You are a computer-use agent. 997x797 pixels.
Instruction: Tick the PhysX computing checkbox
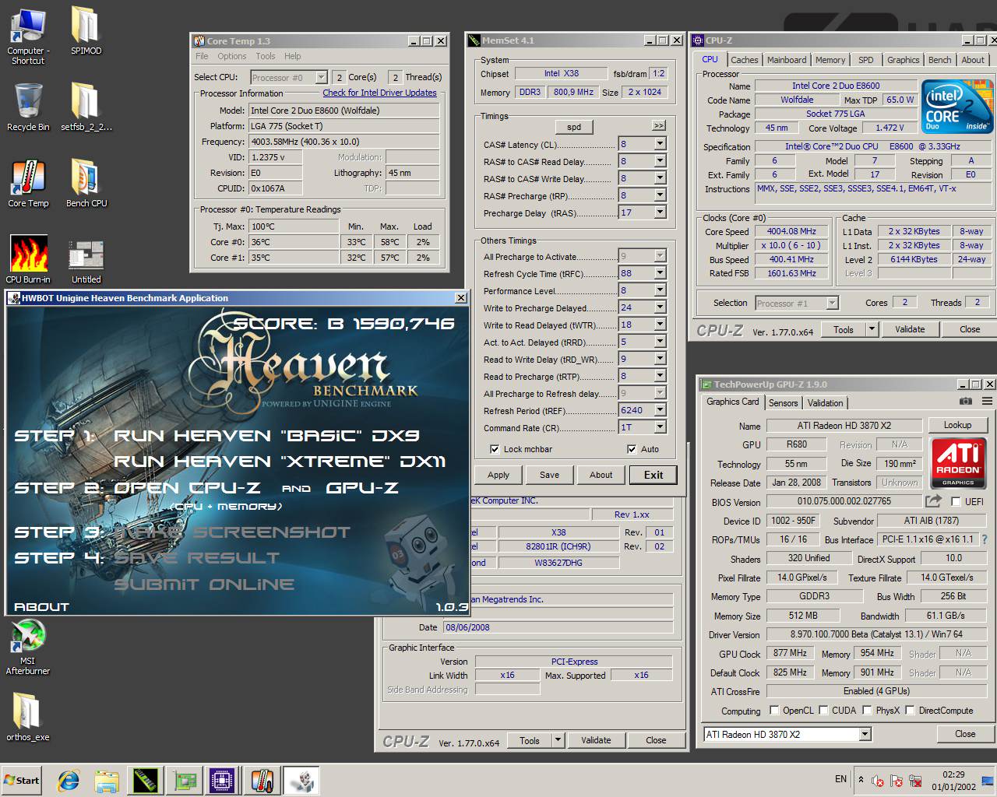(x=868, y=710)
